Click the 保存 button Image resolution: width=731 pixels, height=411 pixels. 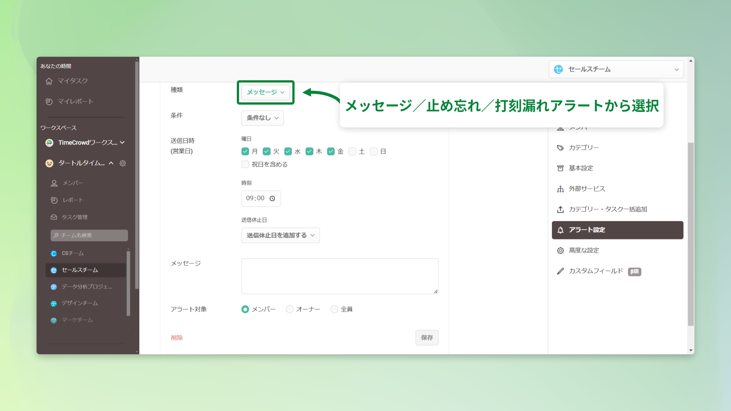pos(427,338)
